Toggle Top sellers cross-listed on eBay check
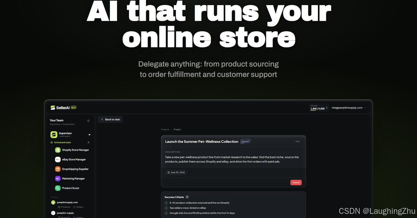The height and width of the screenshot is (218, 417). (166, 208)
